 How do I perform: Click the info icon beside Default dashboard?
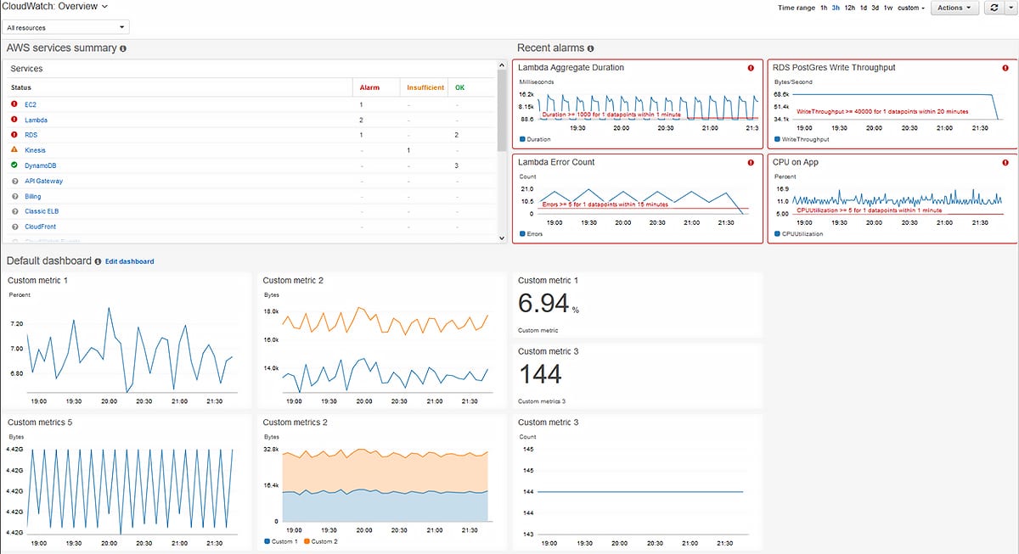(x=98, y=261)
